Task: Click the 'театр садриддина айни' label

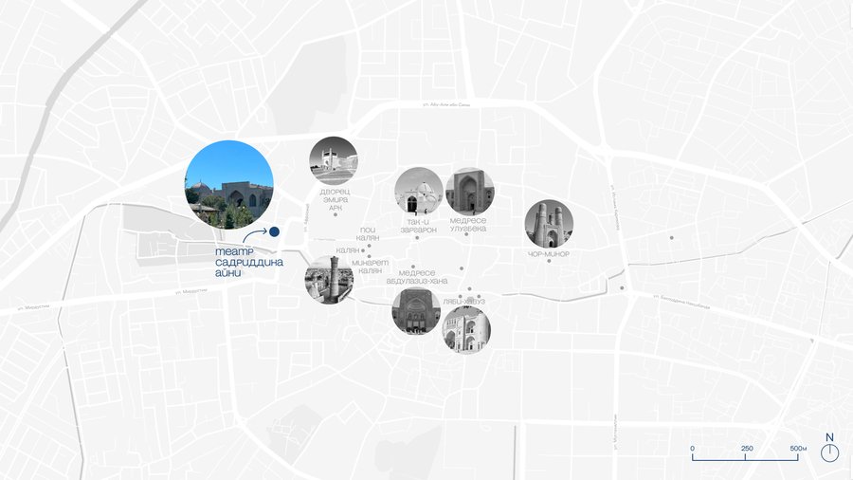Action: (249, 262)
